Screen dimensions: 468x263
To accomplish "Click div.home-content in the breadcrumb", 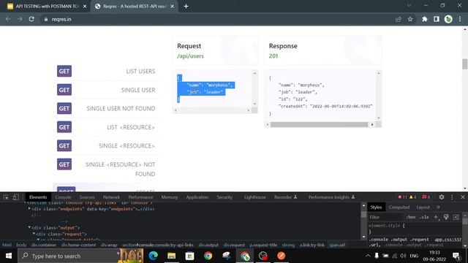I will pos(78,245).
